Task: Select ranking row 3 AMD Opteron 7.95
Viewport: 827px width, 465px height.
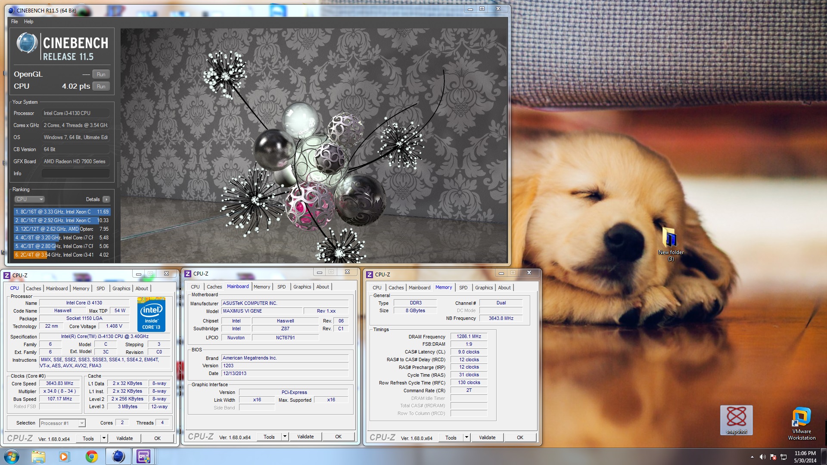Action: (x=62, y=229)
